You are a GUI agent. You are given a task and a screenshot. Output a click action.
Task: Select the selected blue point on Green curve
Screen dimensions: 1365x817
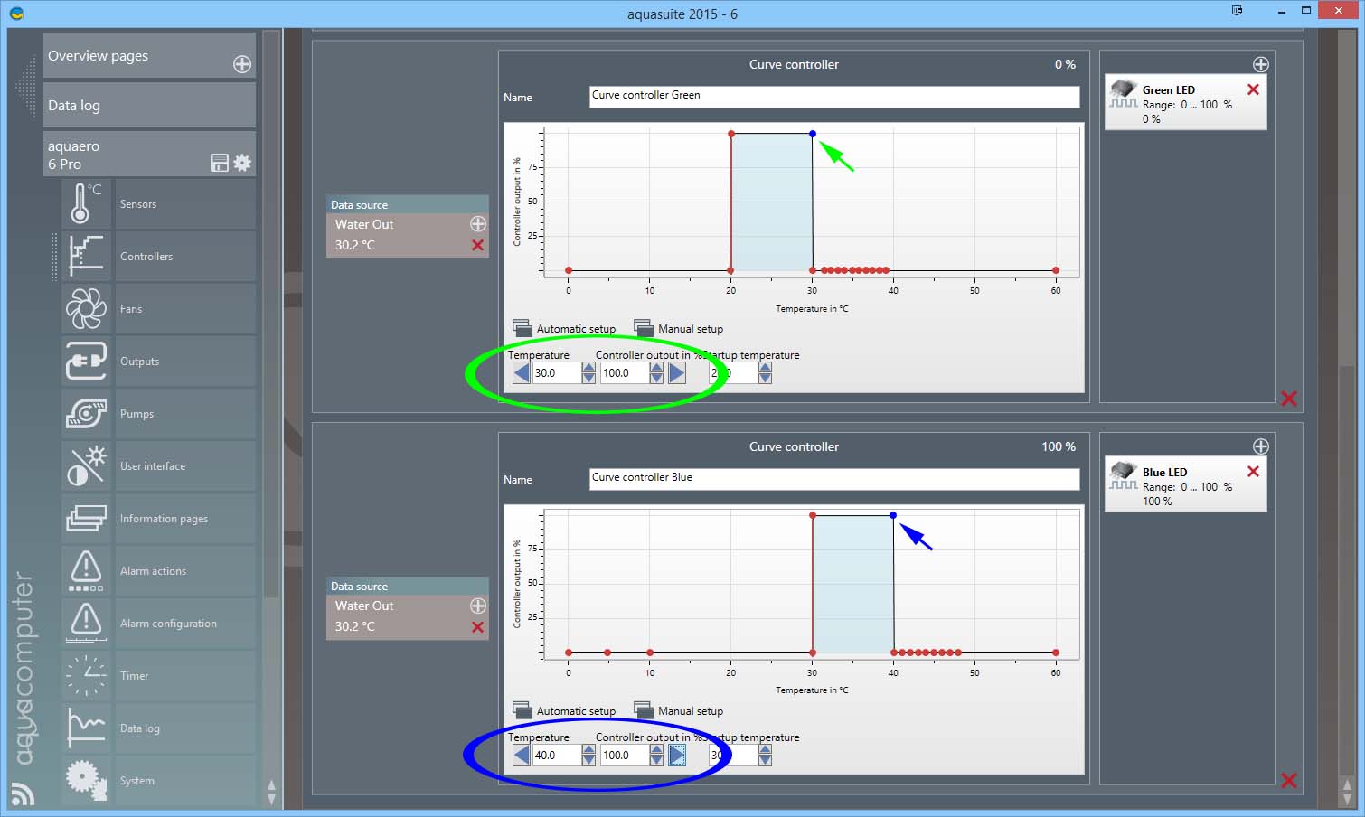click(x=813, y=134)
